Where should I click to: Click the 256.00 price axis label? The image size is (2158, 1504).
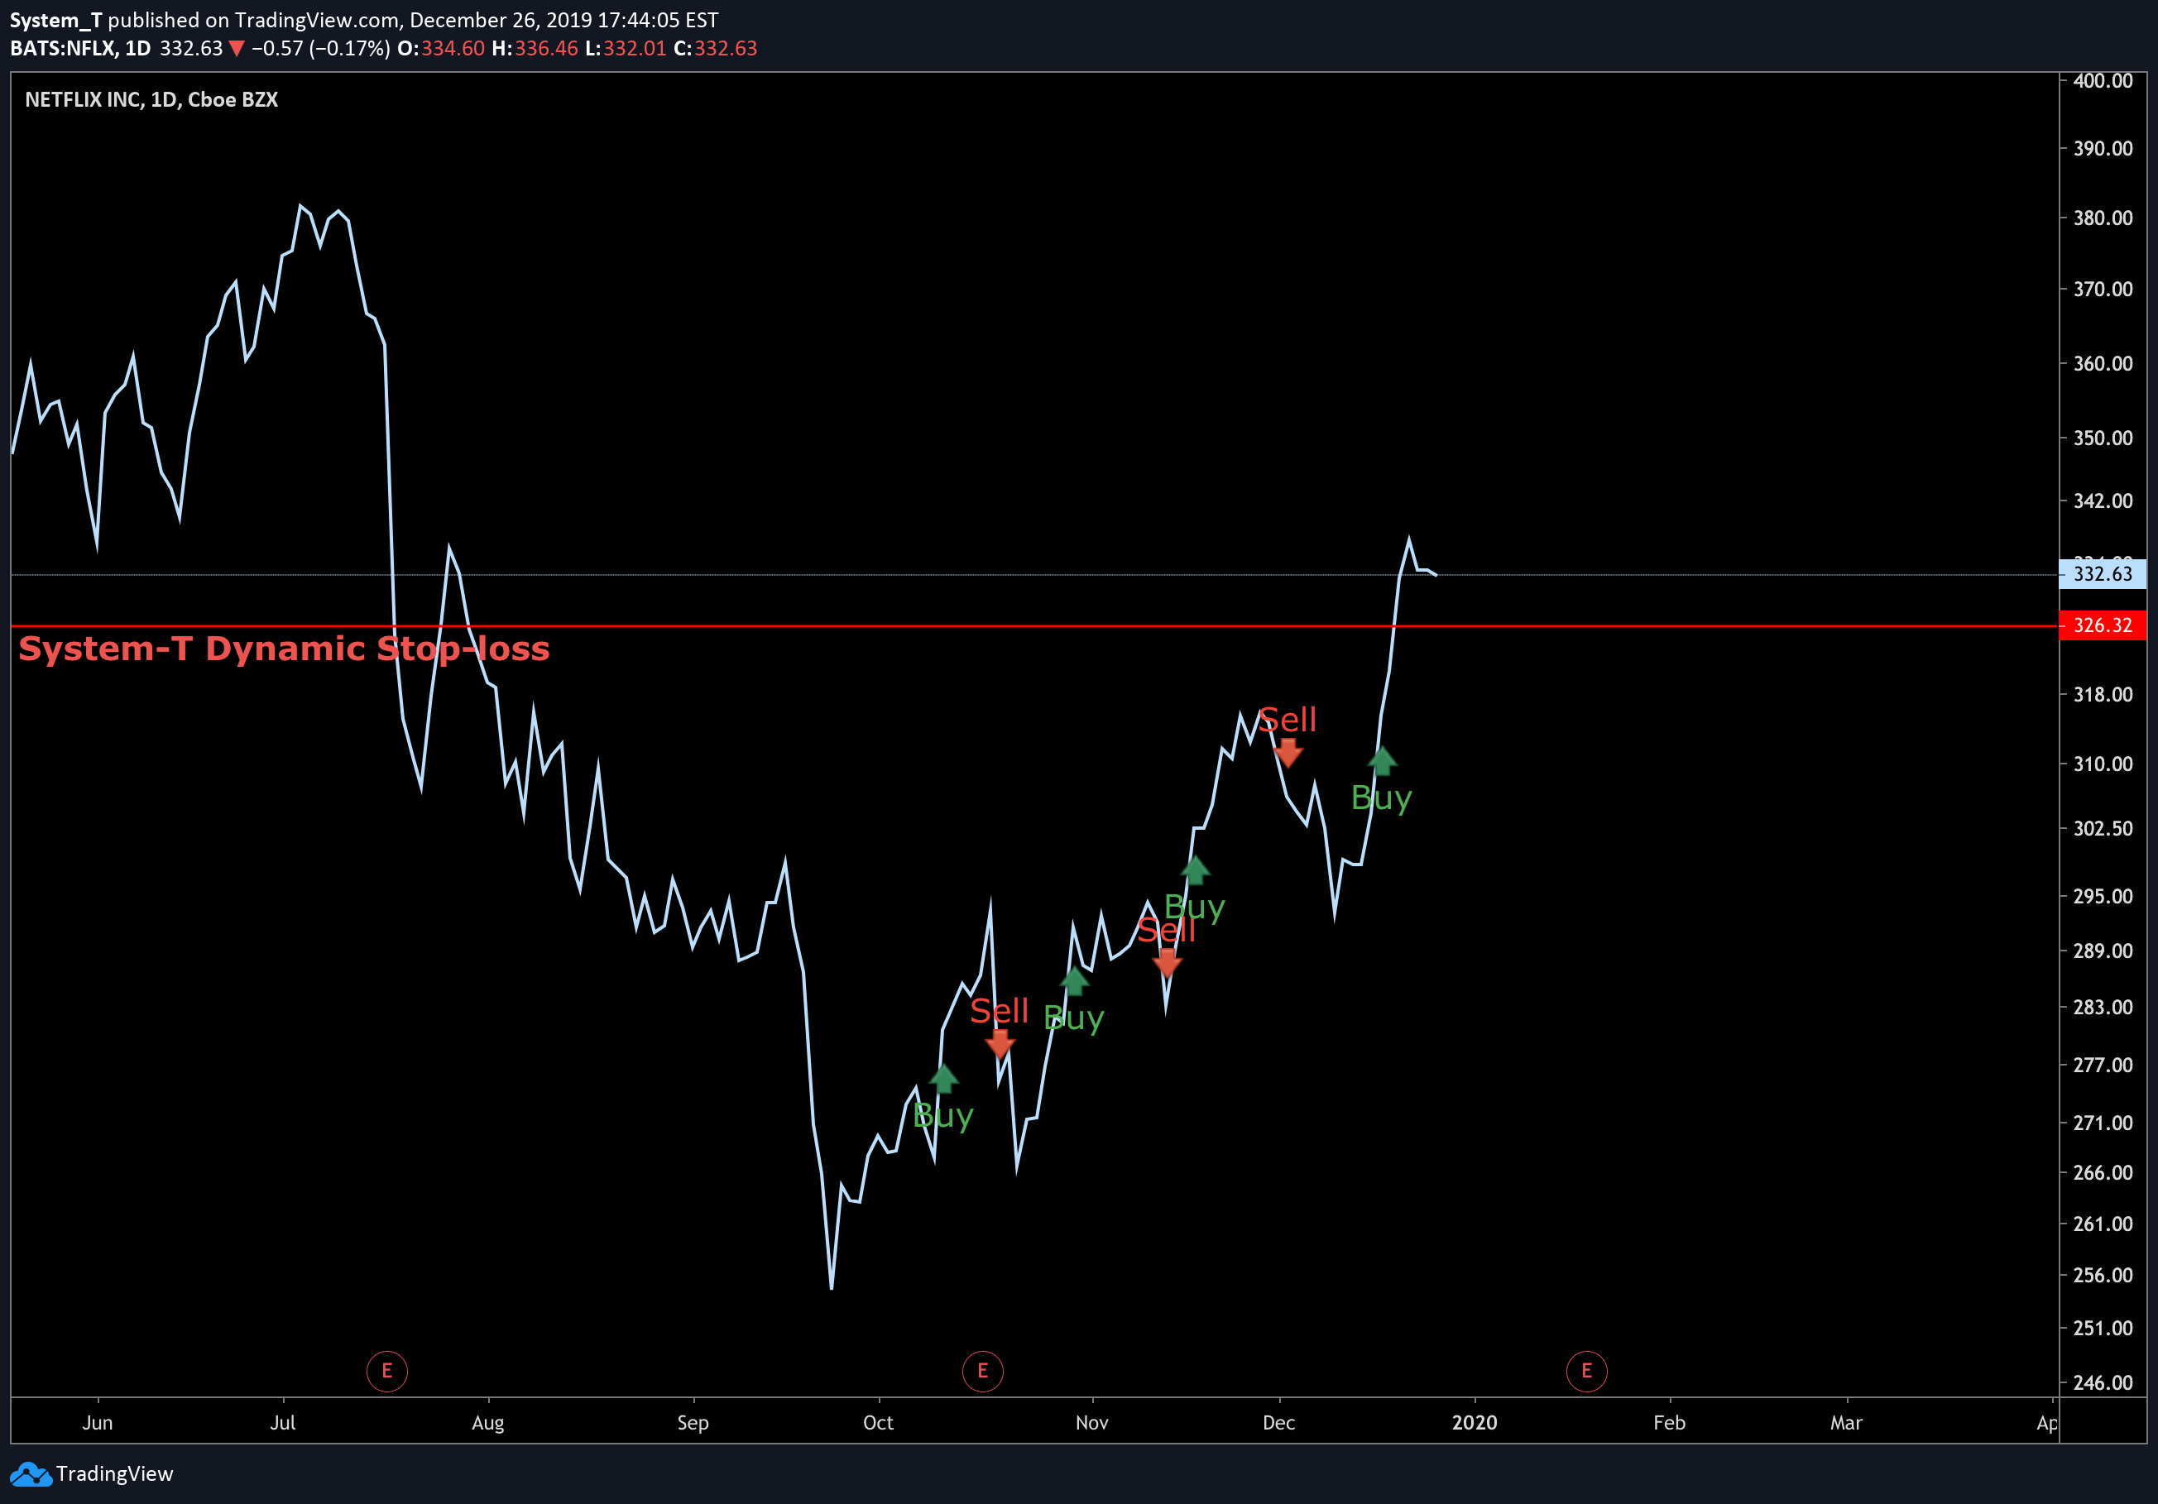coord(2103,1275)
